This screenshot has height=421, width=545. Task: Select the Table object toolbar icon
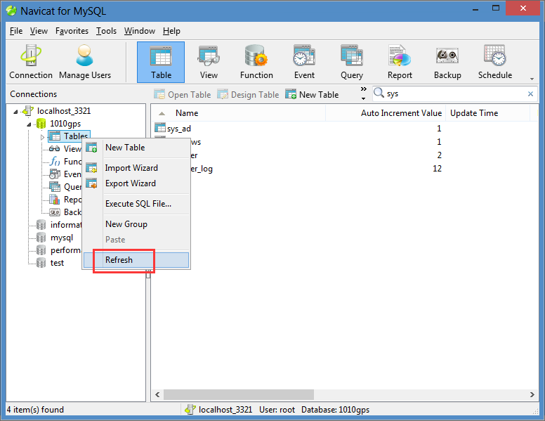161,63
